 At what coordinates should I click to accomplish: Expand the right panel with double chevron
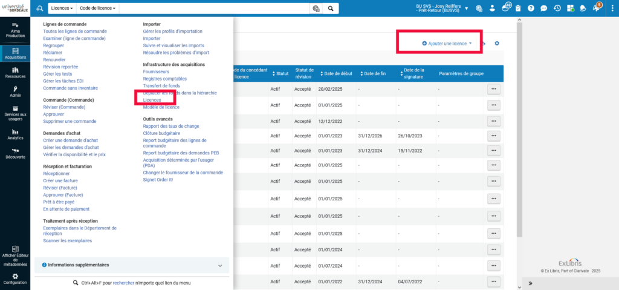coord(530,283)
